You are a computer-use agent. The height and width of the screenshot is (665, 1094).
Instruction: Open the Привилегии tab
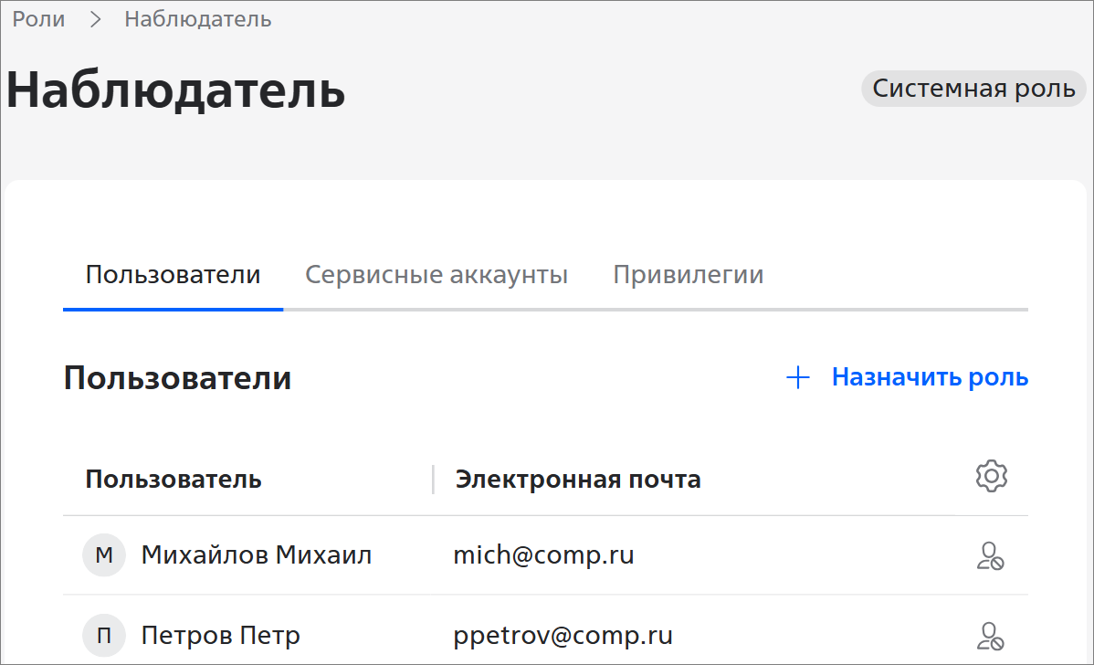click(x=688, y=275)
